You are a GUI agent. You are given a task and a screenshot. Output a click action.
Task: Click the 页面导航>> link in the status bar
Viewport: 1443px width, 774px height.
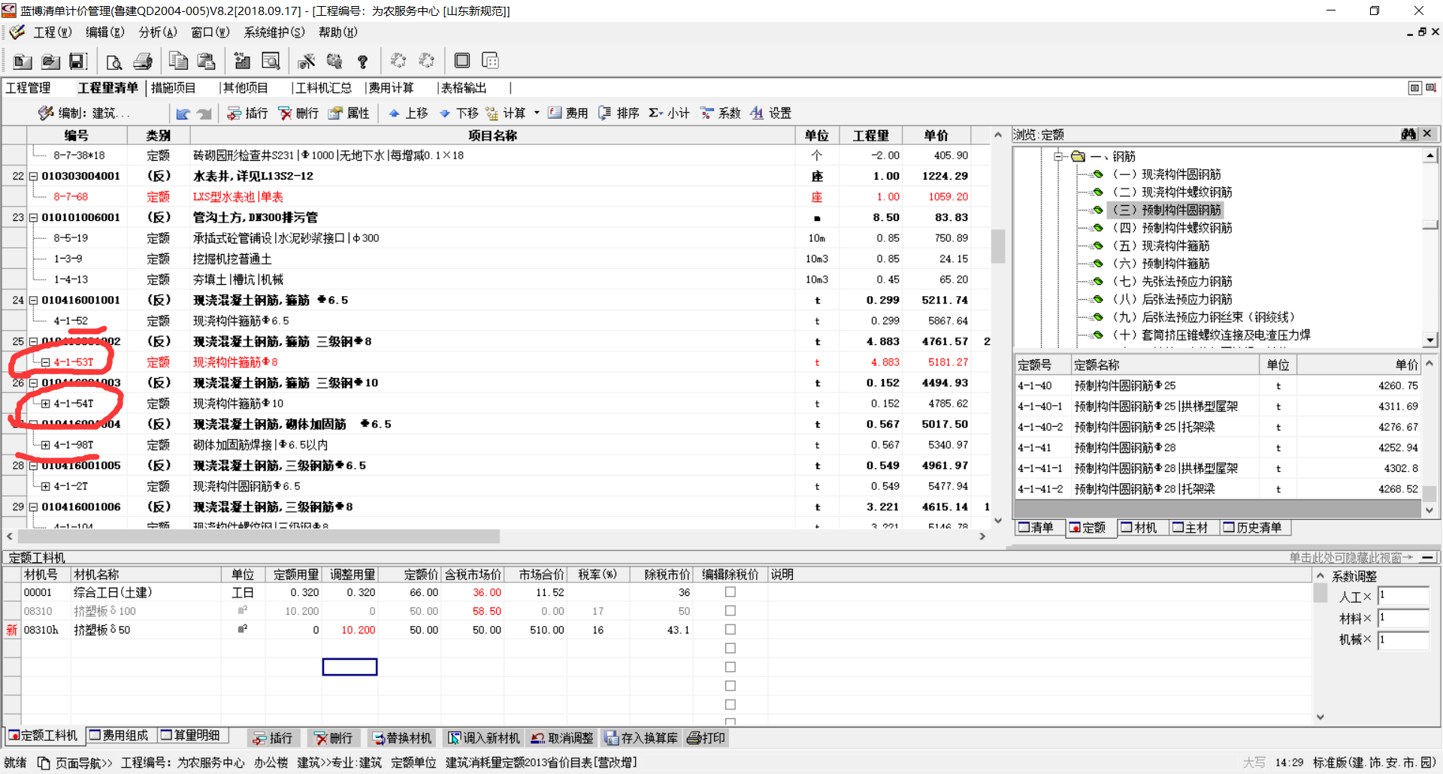[x=83, y=763]
